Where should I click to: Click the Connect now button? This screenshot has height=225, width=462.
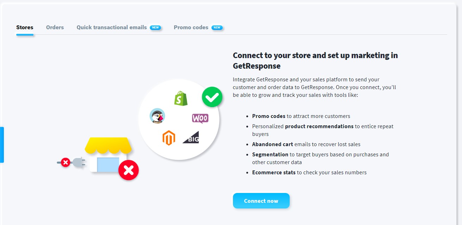261,201
